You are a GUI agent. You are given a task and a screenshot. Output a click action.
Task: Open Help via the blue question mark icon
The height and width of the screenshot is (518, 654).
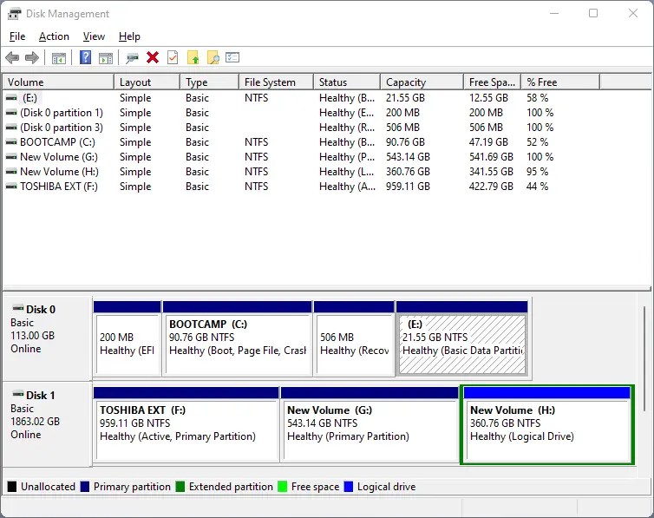(x=86, y=57)
